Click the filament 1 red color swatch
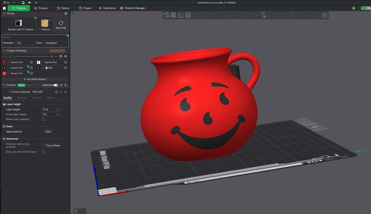Viewport: 371px width, 214px height. 4,62
